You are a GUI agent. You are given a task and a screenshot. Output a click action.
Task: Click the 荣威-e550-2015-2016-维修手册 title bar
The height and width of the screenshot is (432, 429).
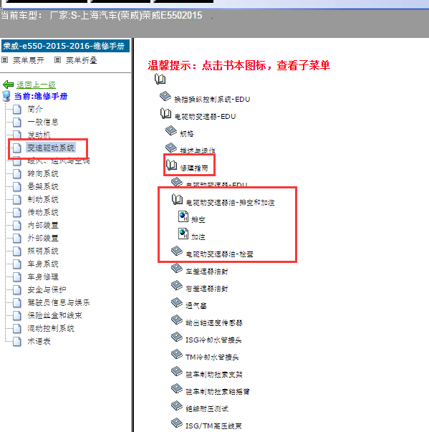tap(65, 46)
